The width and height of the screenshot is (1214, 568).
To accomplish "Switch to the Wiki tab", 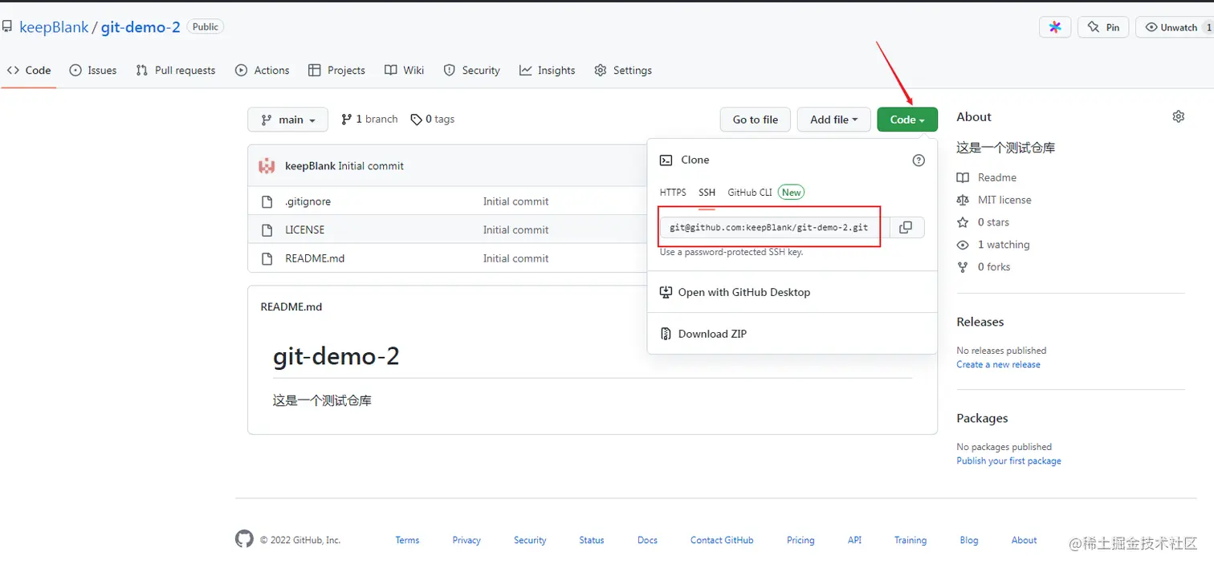I will (x=405, y=71).
